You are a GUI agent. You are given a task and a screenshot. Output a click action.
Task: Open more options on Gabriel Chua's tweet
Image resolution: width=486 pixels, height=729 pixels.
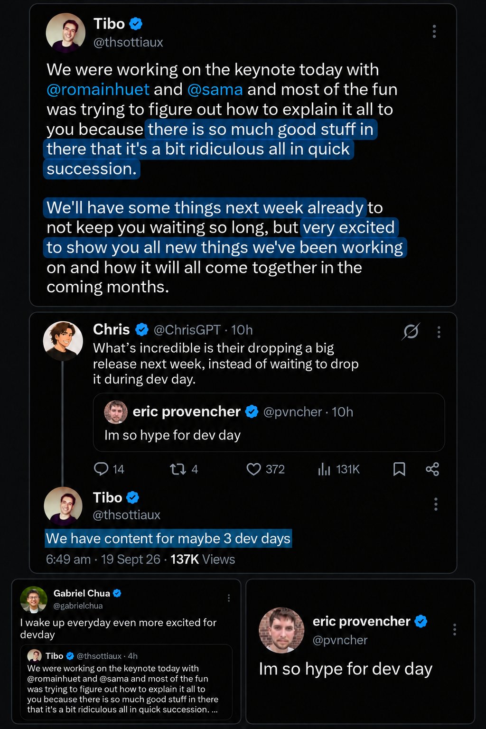point(229,598)
